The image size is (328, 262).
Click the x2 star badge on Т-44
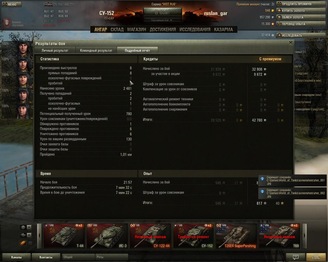point(79,225)
